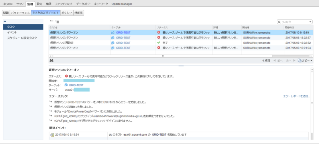Open the はじめに tab
This screenshot has height=144, width=319.
8,4
